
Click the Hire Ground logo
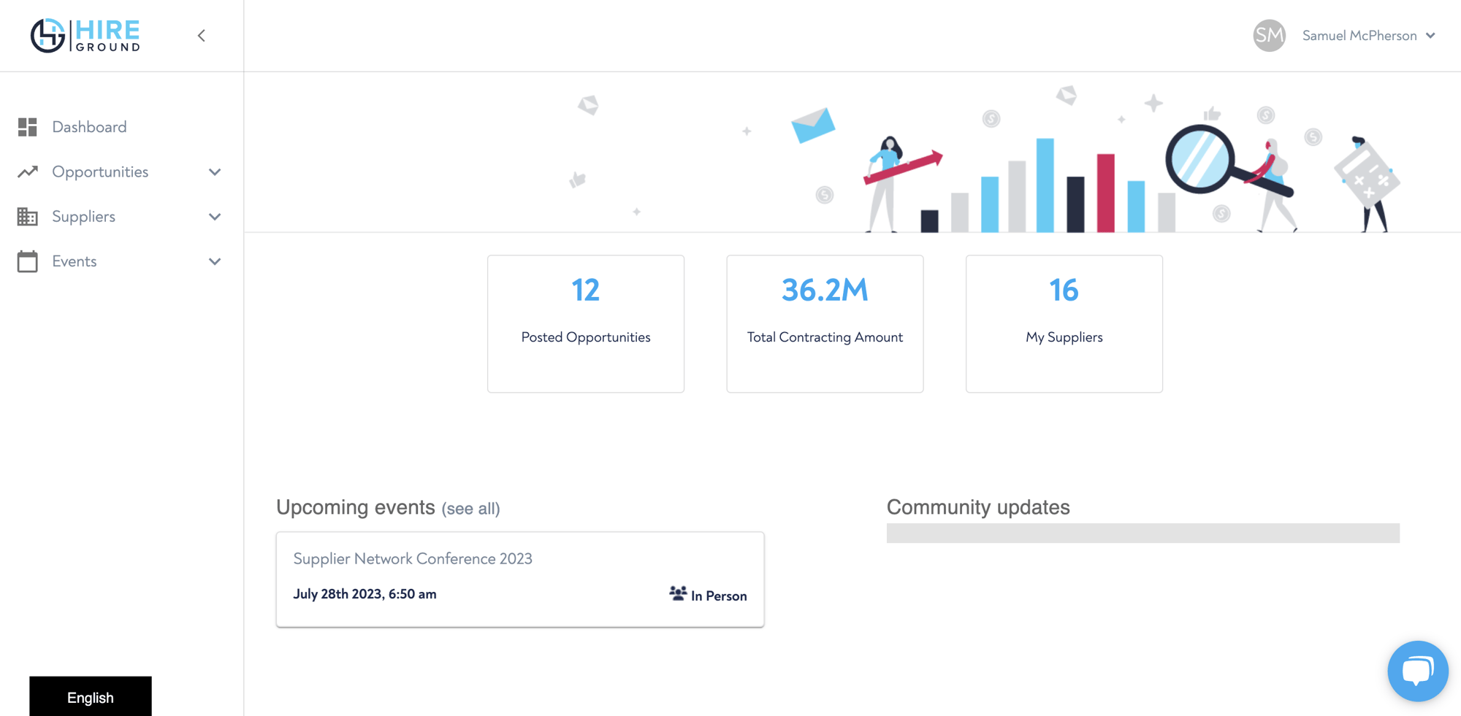[85, 35]
